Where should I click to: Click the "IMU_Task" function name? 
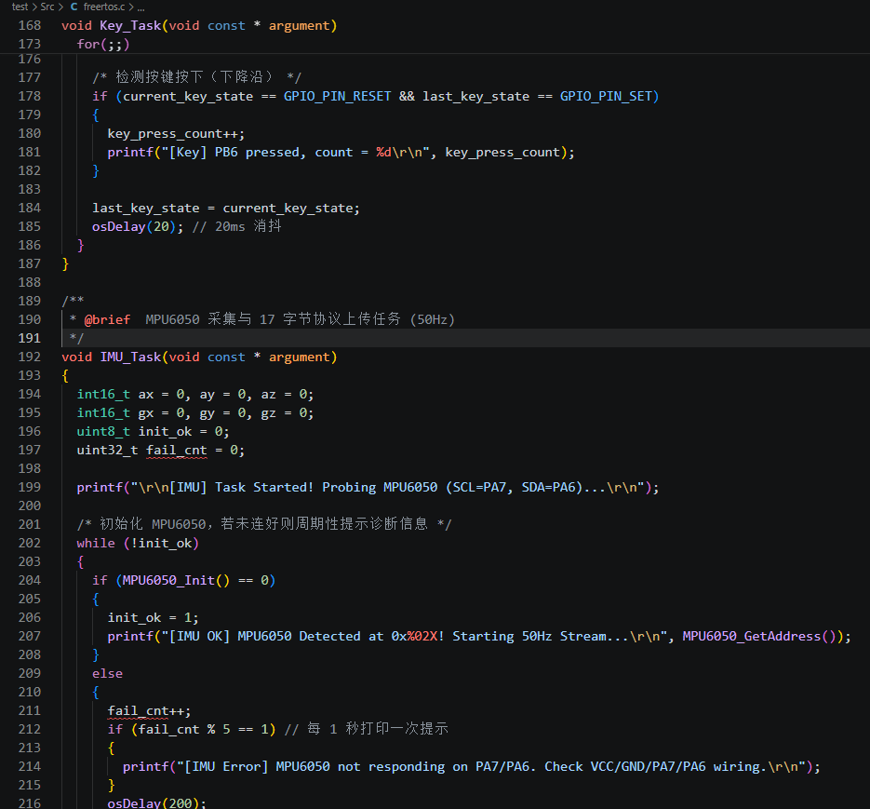(x=130, y=357)
